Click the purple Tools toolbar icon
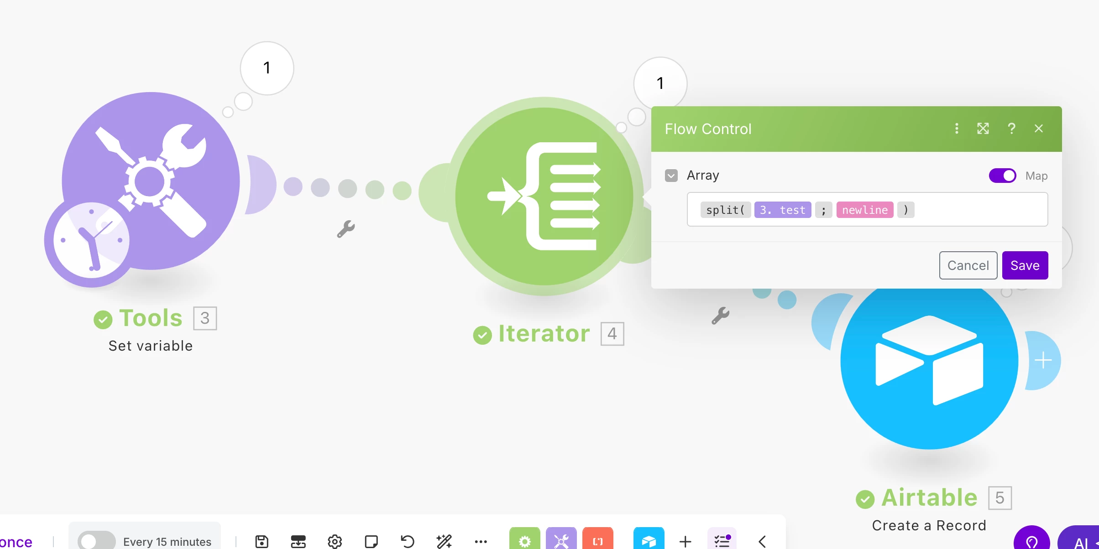The width and height of the screenshot is (1099, 549). pyautogui.click(x=561, y=540)
